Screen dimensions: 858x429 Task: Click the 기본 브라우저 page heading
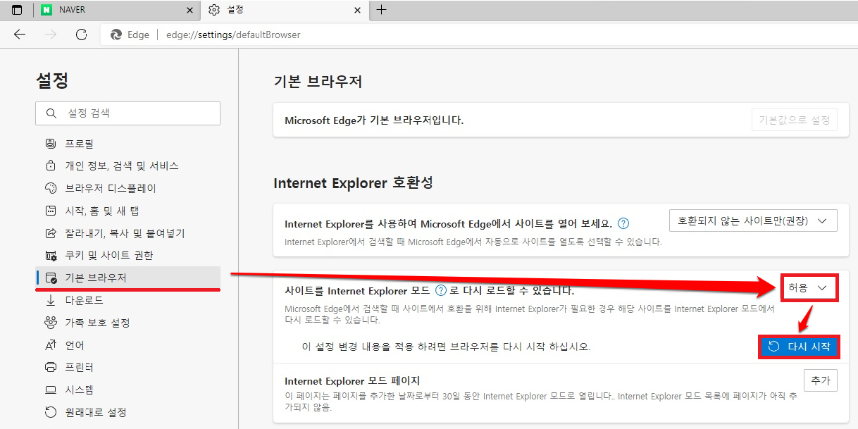tap(318, 82)
